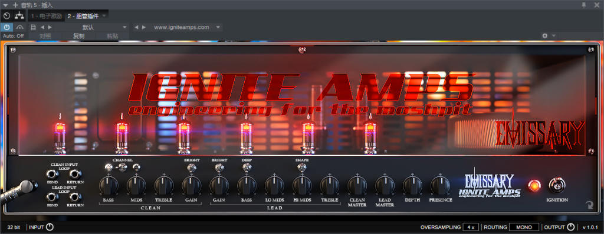The image size is (604, 234).
Task: Open the gear settings icon
Action: click(544, 36)
